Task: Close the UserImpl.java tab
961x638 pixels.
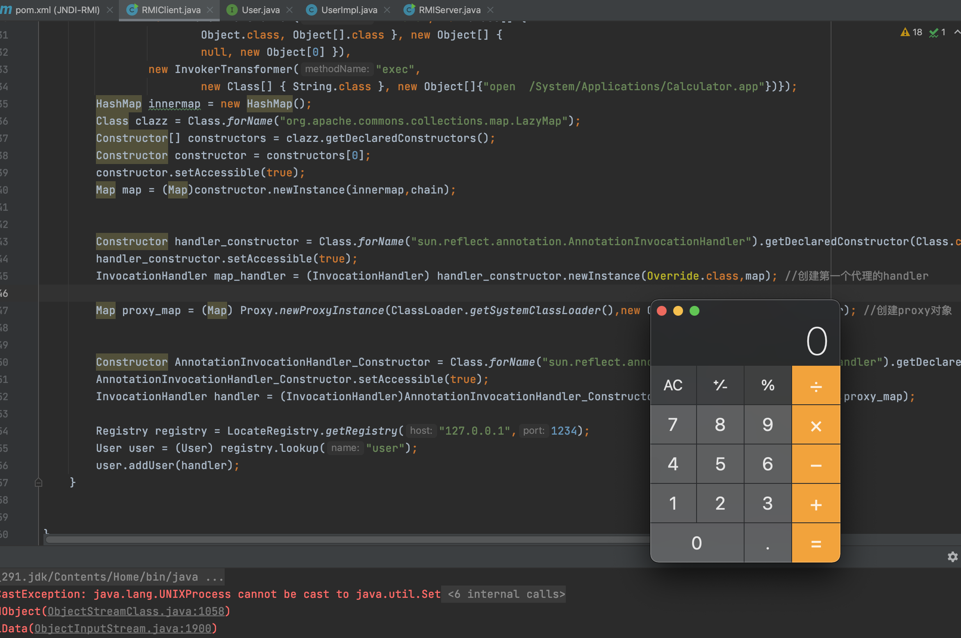Action: [387, 10]
